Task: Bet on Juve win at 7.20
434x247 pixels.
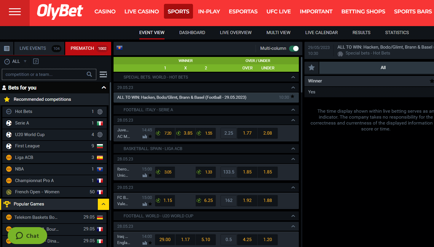Action: [165, 133]
